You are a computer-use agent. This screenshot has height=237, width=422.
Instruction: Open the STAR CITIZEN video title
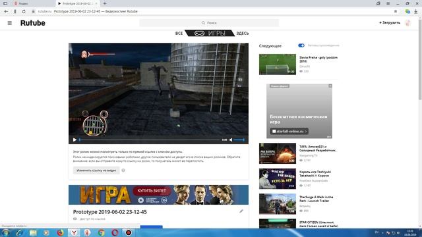coord(318,224)
